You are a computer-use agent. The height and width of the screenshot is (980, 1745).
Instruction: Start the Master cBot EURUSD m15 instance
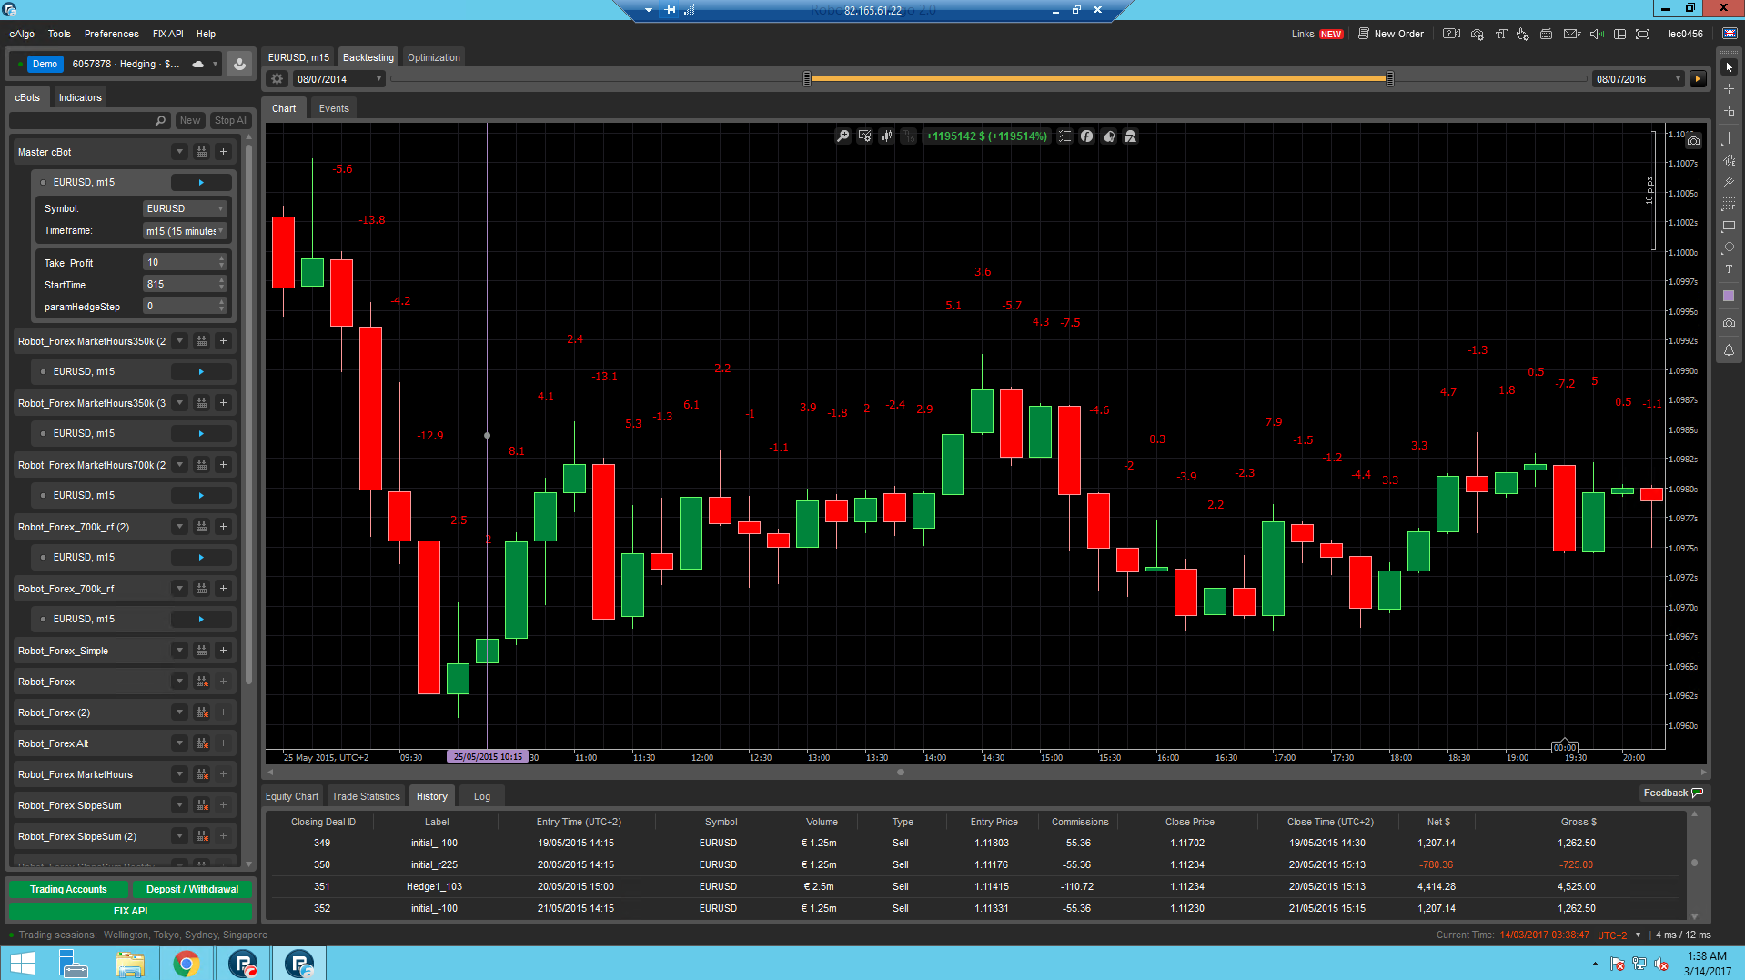201,182
